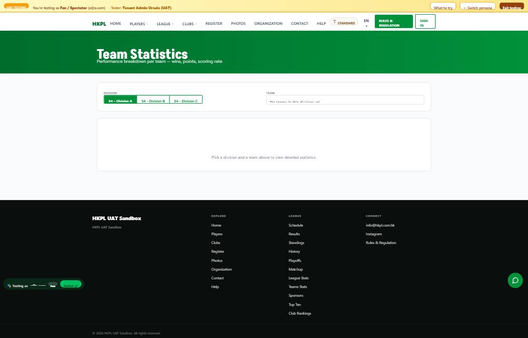The height and width of the screenshot is (338, 528).
Task: Select S4 - Division A segment
Action: click(x=120, y=100)
